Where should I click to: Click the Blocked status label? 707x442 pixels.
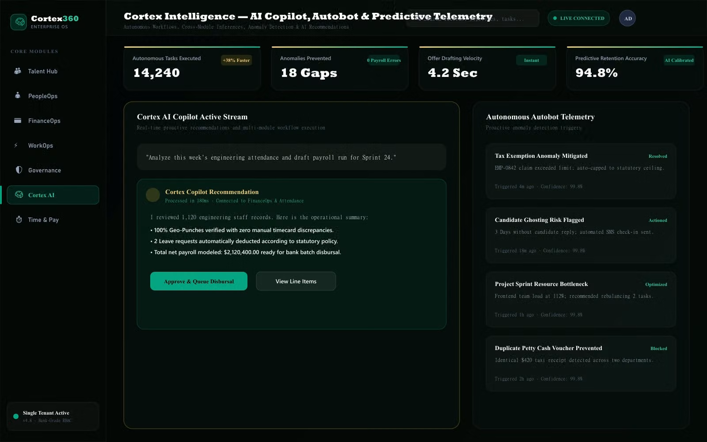click(x=659, y=348)
